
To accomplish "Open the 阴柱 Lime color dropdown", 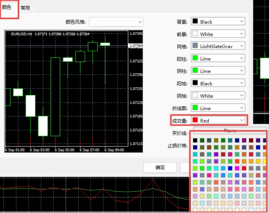I will pyautogui.click(x=218, y=71).
